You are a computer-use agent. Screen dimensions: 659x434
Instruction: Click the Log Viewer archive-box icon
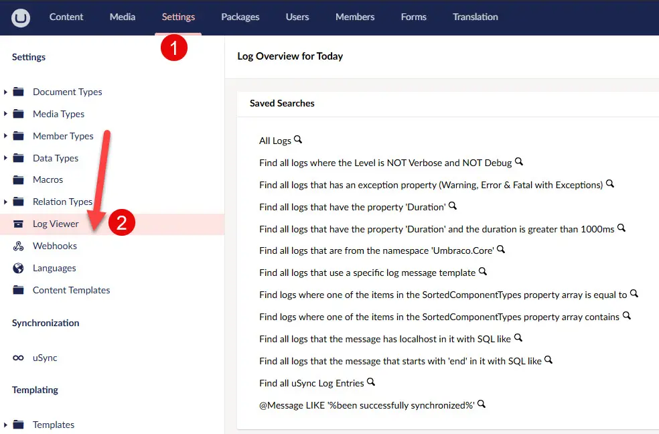point(19,224)
